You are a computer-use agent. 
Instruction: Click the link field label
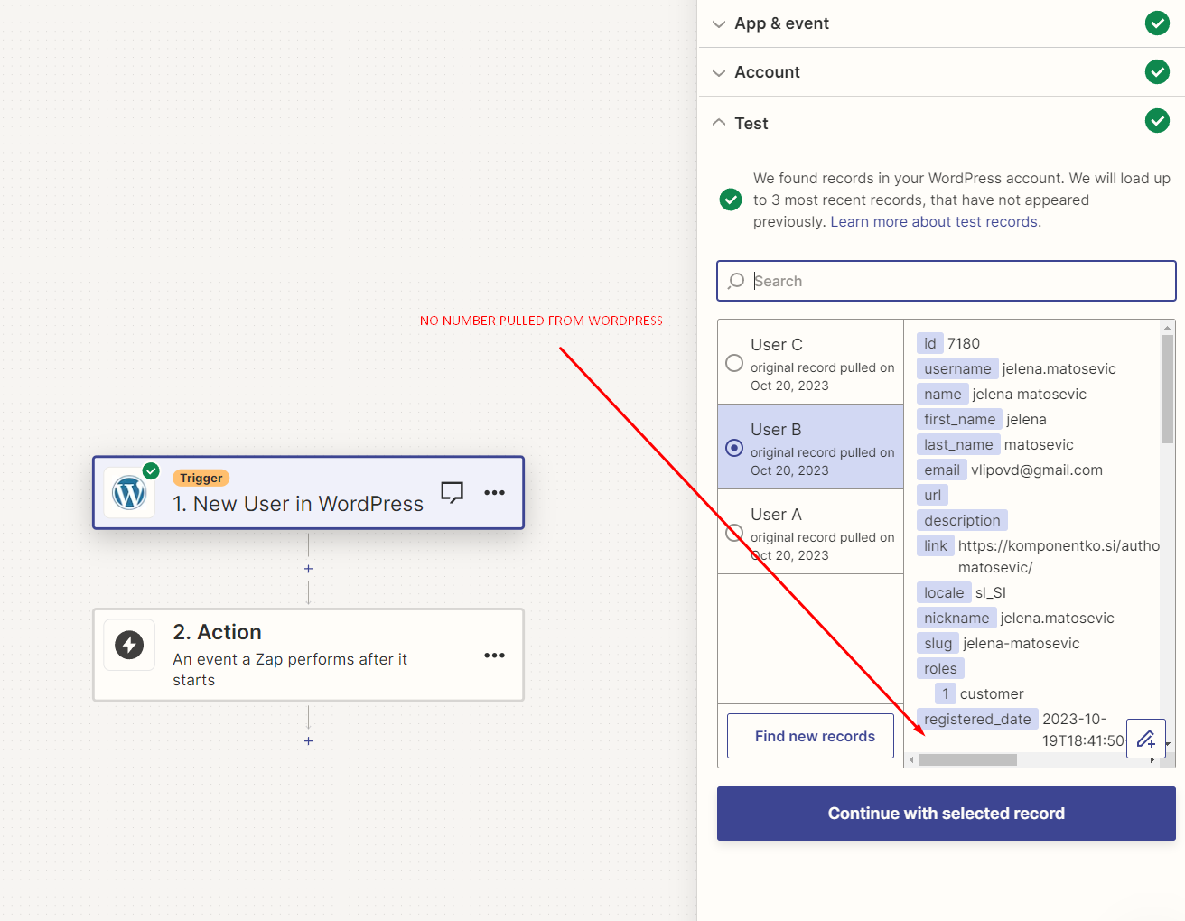(x=936, y=545)
